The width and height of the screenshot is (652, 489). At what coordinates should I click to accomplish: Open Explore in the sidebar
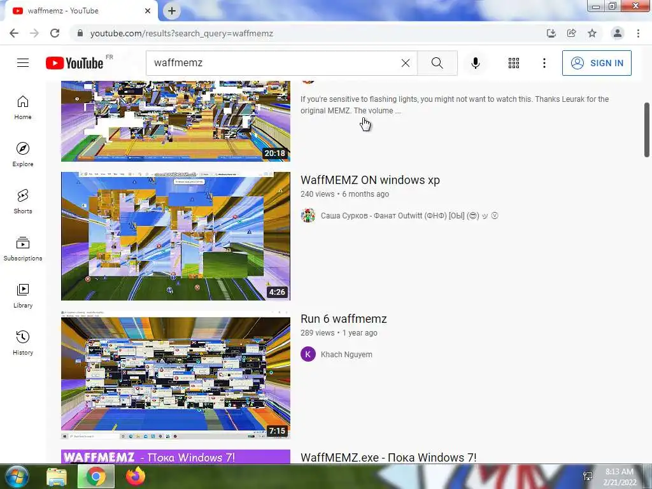click(23, 155)
